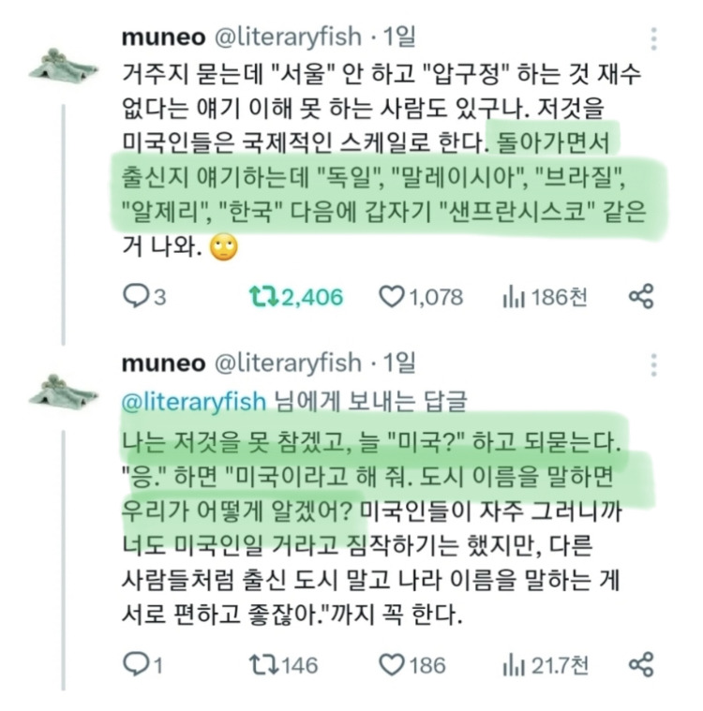View analytics showing 186천 views
Viewport: 703px width, 711px height.
click(513, 297)
